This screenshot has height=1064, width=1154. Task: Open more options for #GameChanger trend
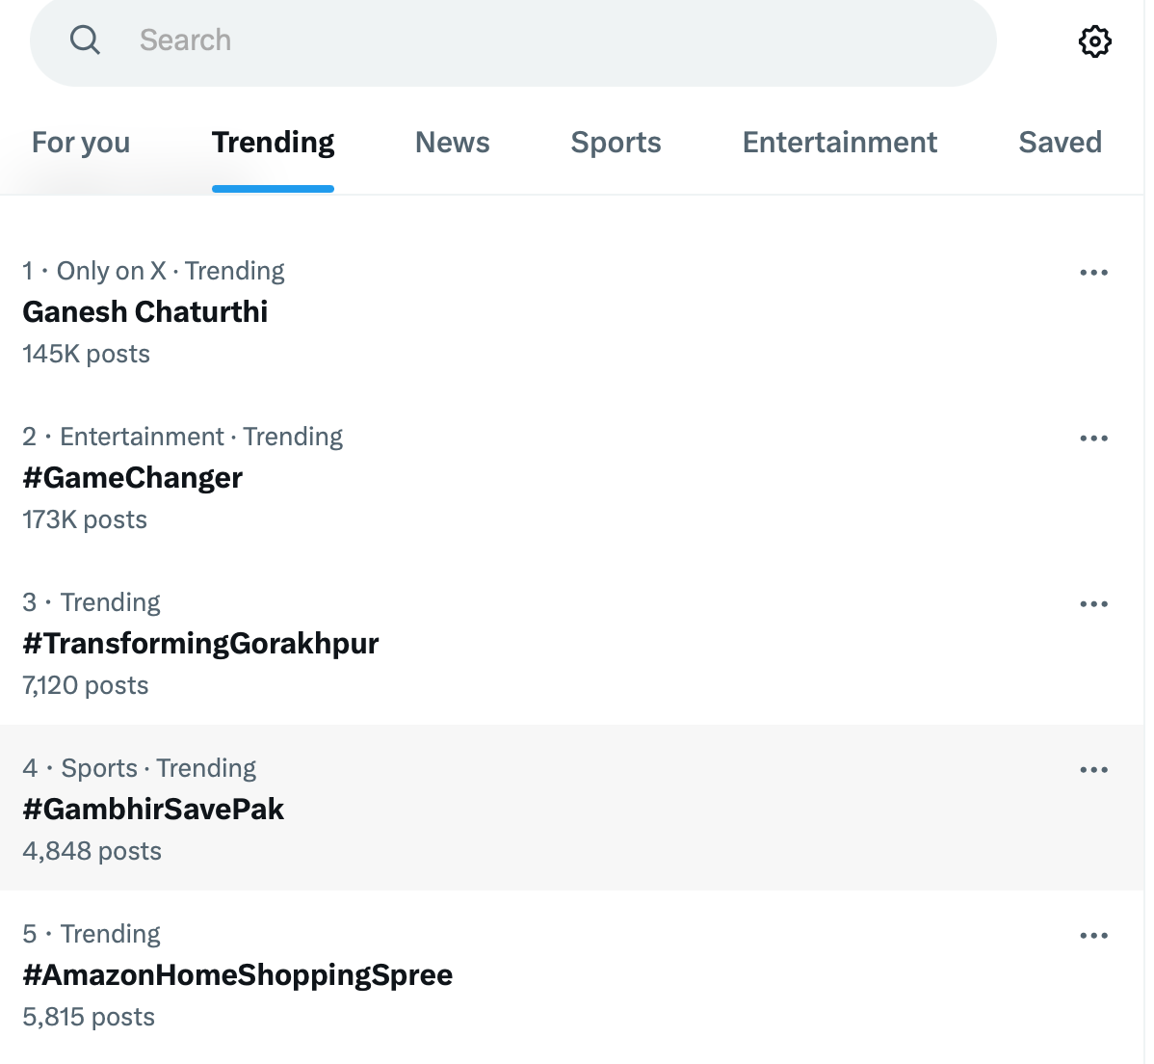click(1093, 439)
